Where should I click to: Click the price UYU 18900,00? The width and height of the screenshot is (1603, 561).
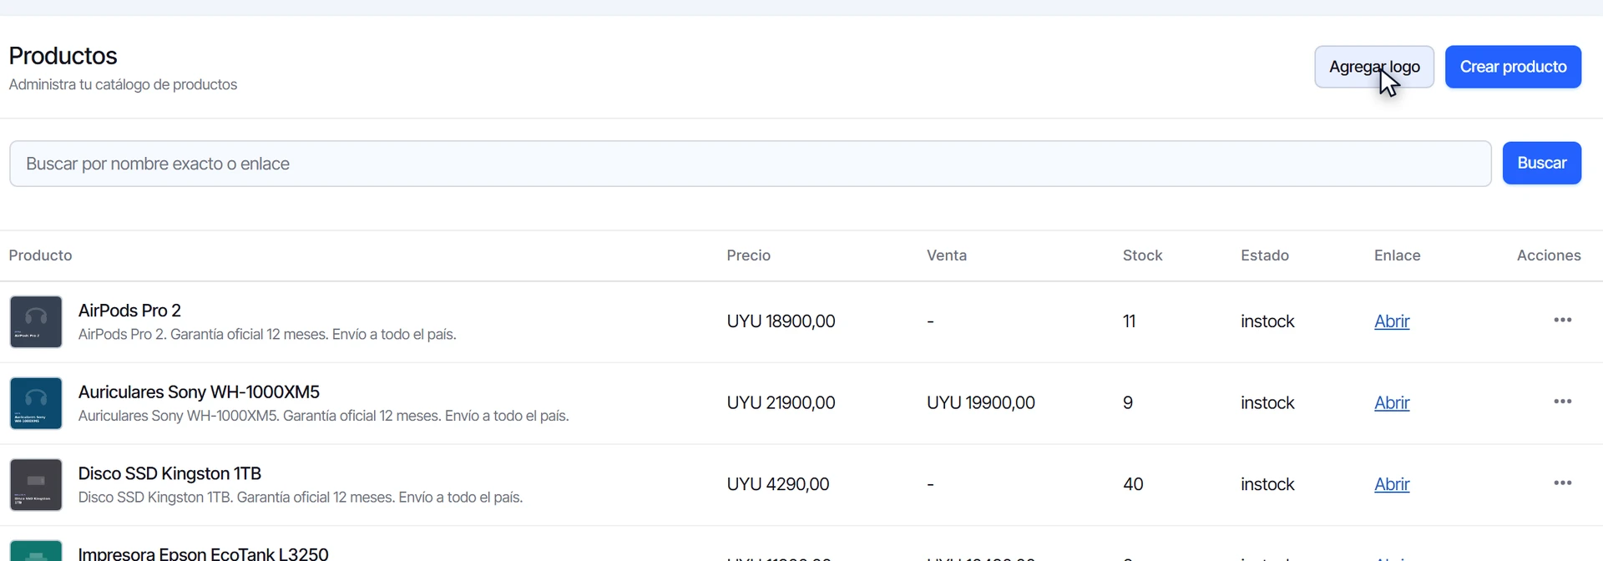[x=781, y=321]
